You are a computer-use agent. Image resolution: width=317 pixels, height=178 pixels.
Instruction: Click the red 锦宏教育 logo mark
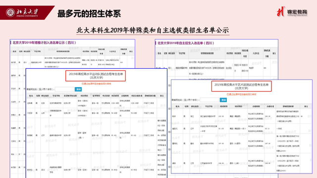coord(280,11)
